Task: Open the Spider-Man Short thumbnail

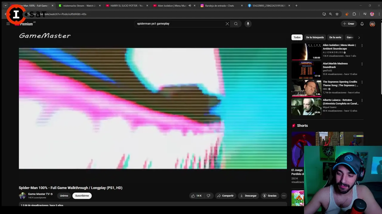Action: [x=303, y=150]
